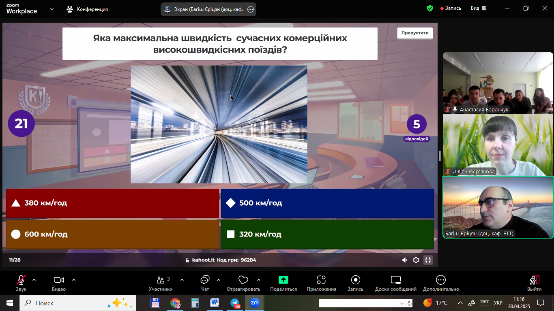The image size is (554, 311).
Task: Click the kahoot.it game code text
Action: 221,260
